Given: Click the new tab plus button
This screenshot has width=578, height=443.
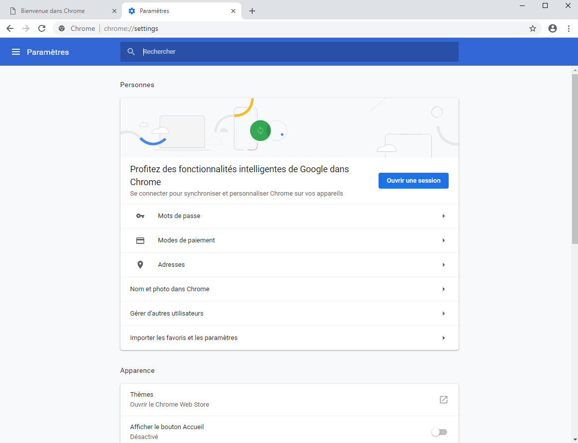Looking at the screenshot, I should (252, 11).
